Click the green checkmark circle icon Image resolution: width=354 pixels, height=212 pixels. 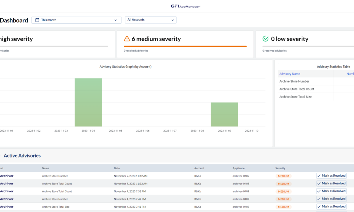tap(265, 39)
